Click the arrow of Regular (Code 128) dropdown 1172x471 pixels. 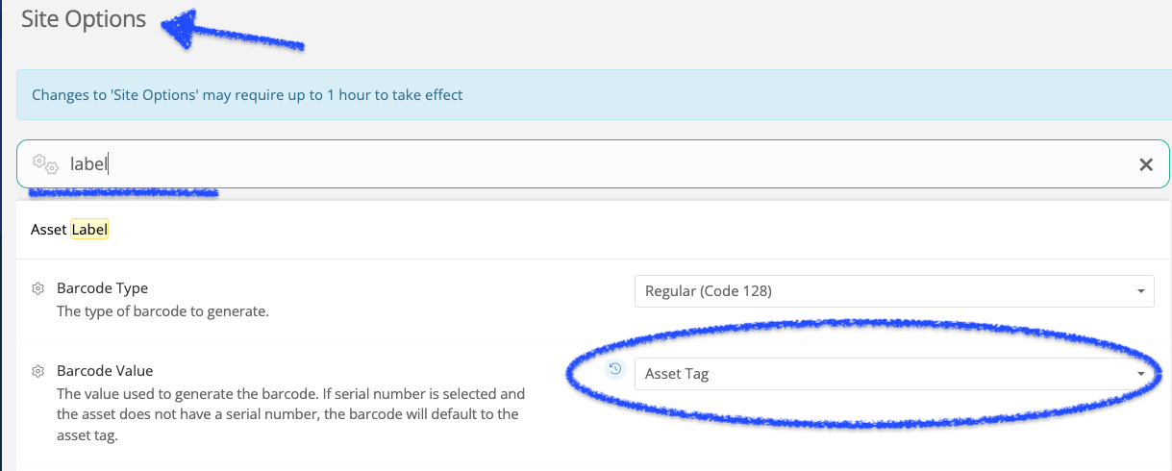[1140, 291]
